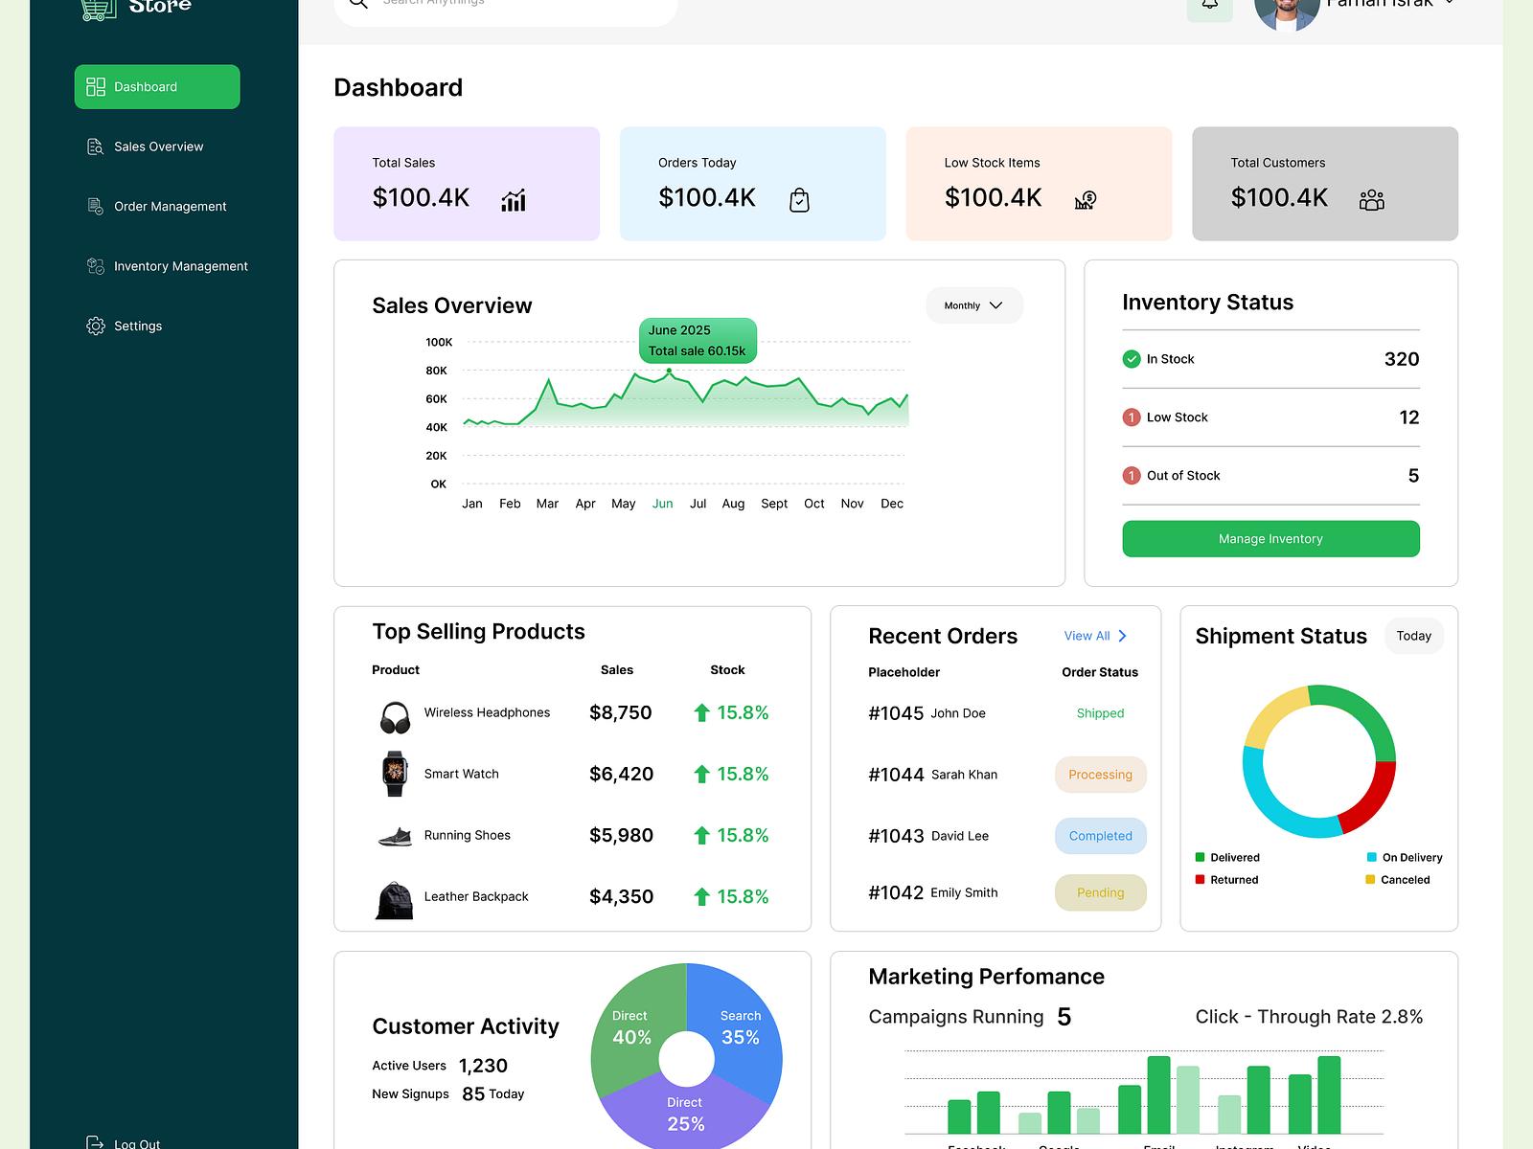This screenshot has width=1533, height=1149.
Task: Click the green up arrow for Wireless Headphones
Action: 701,712
